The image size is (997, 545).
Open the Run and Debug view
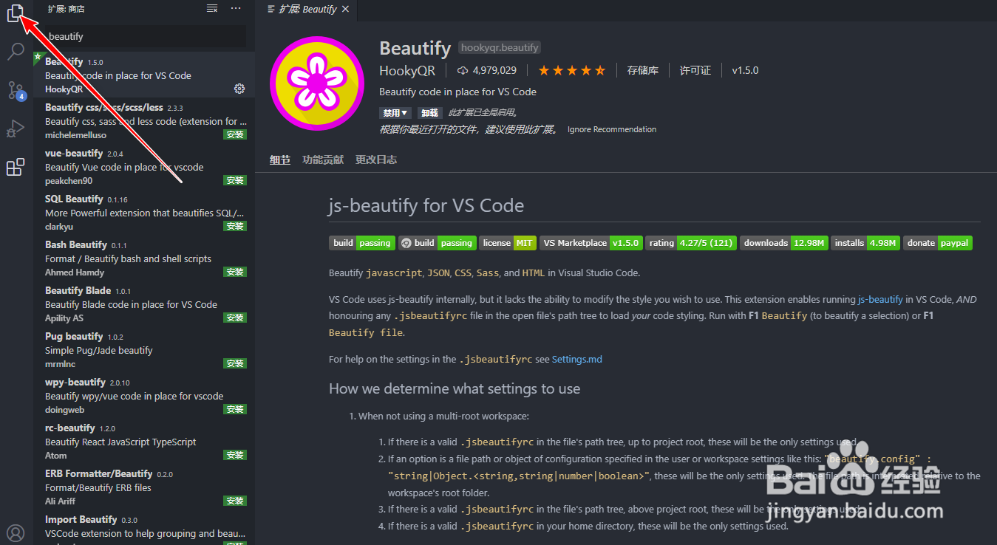pos(16,129)
